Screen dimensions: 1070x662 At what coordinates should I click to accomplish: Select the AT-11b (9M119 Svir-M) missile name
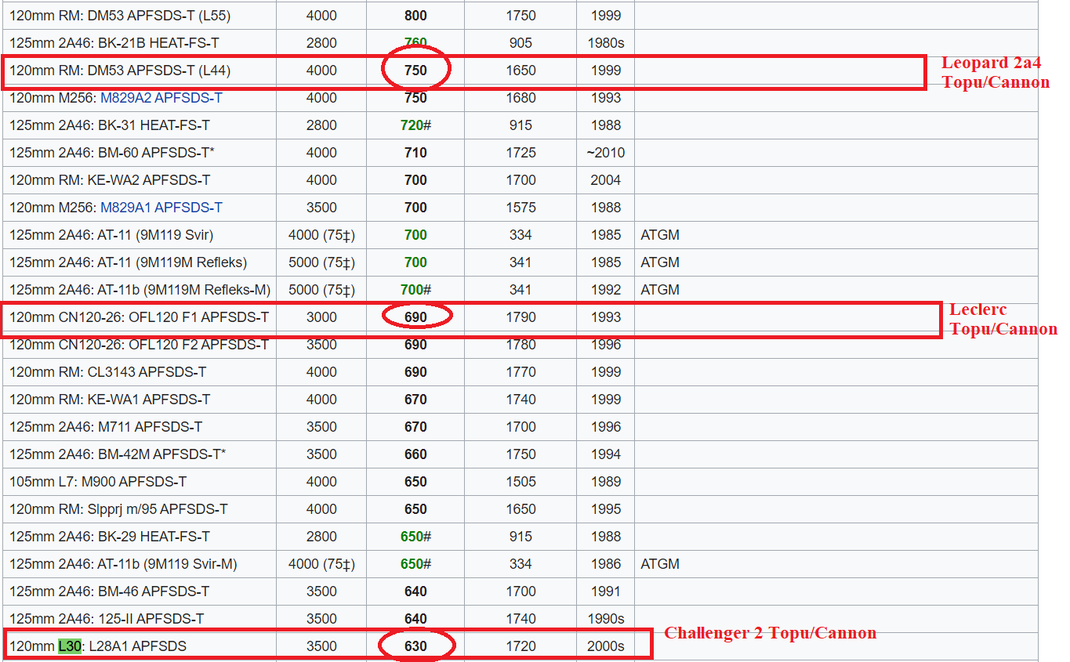coord(168,564)
